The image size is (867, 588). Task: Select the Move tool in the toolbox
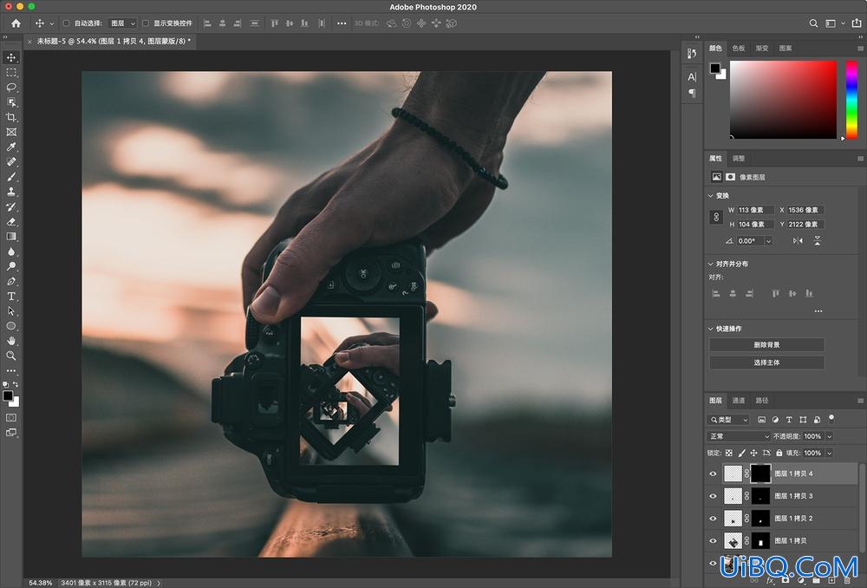click(11, 57)
